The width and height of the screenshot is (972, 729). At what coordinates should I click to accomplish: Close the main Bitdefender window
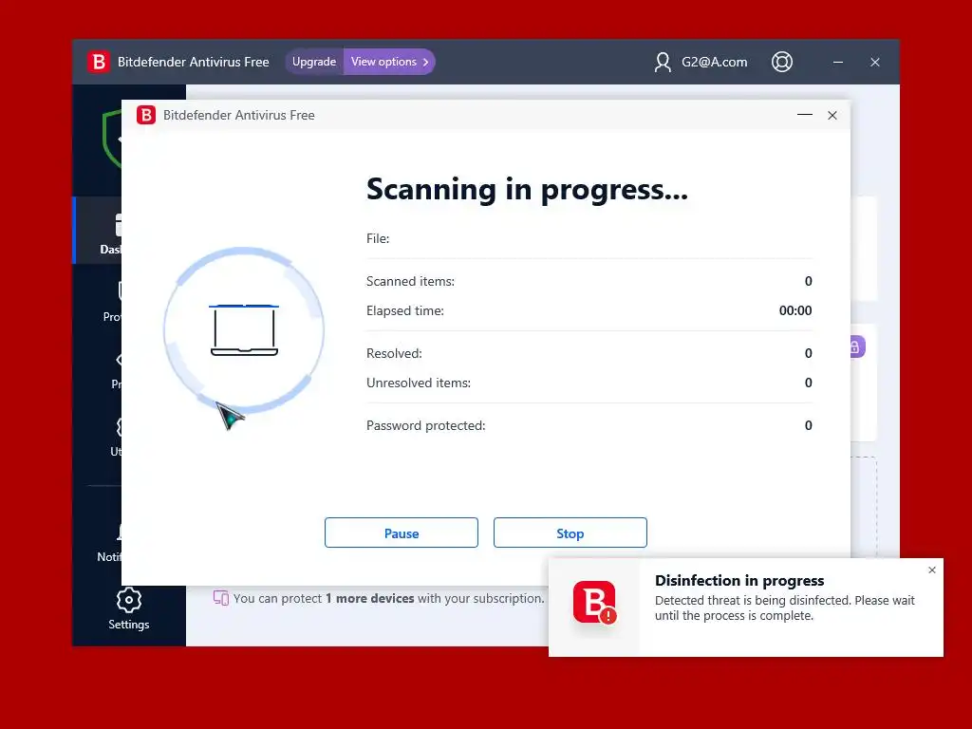point(874,62)
